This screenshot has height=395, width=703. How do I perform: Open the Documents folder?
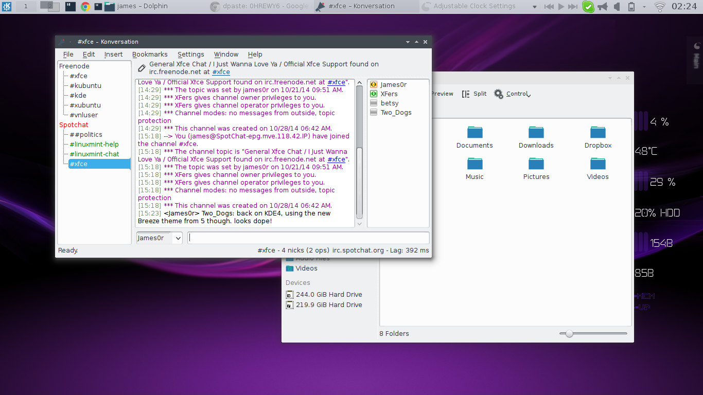pos(474,137)
